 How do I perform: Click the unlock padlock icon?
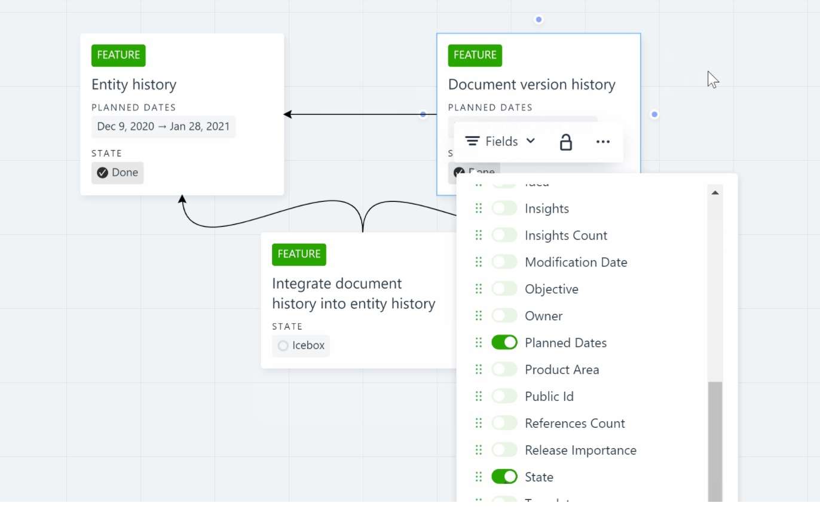pos(565,142)
